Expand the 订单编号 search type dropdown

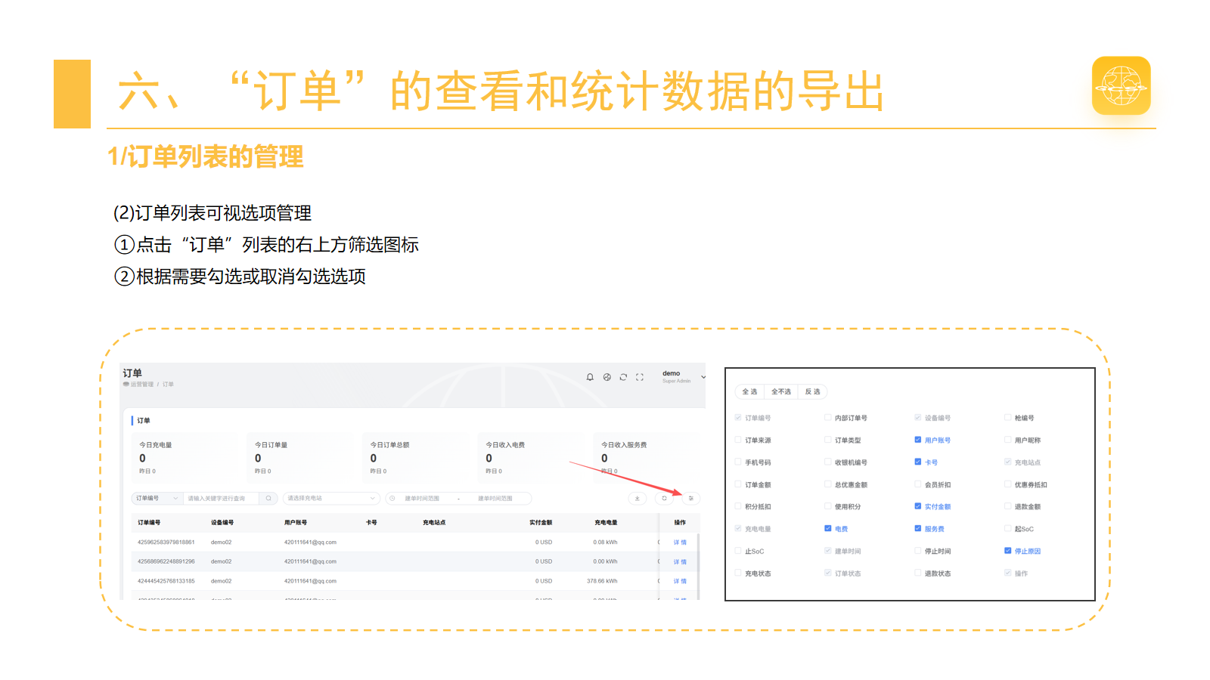pyautogui.click(x=157, y=499)
